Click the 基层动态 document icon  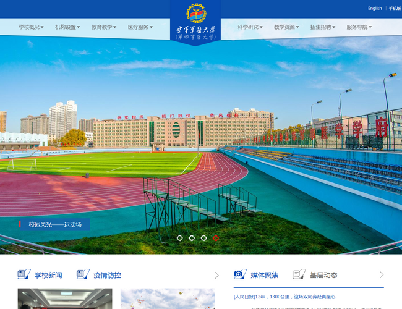[x=299, y=274]
